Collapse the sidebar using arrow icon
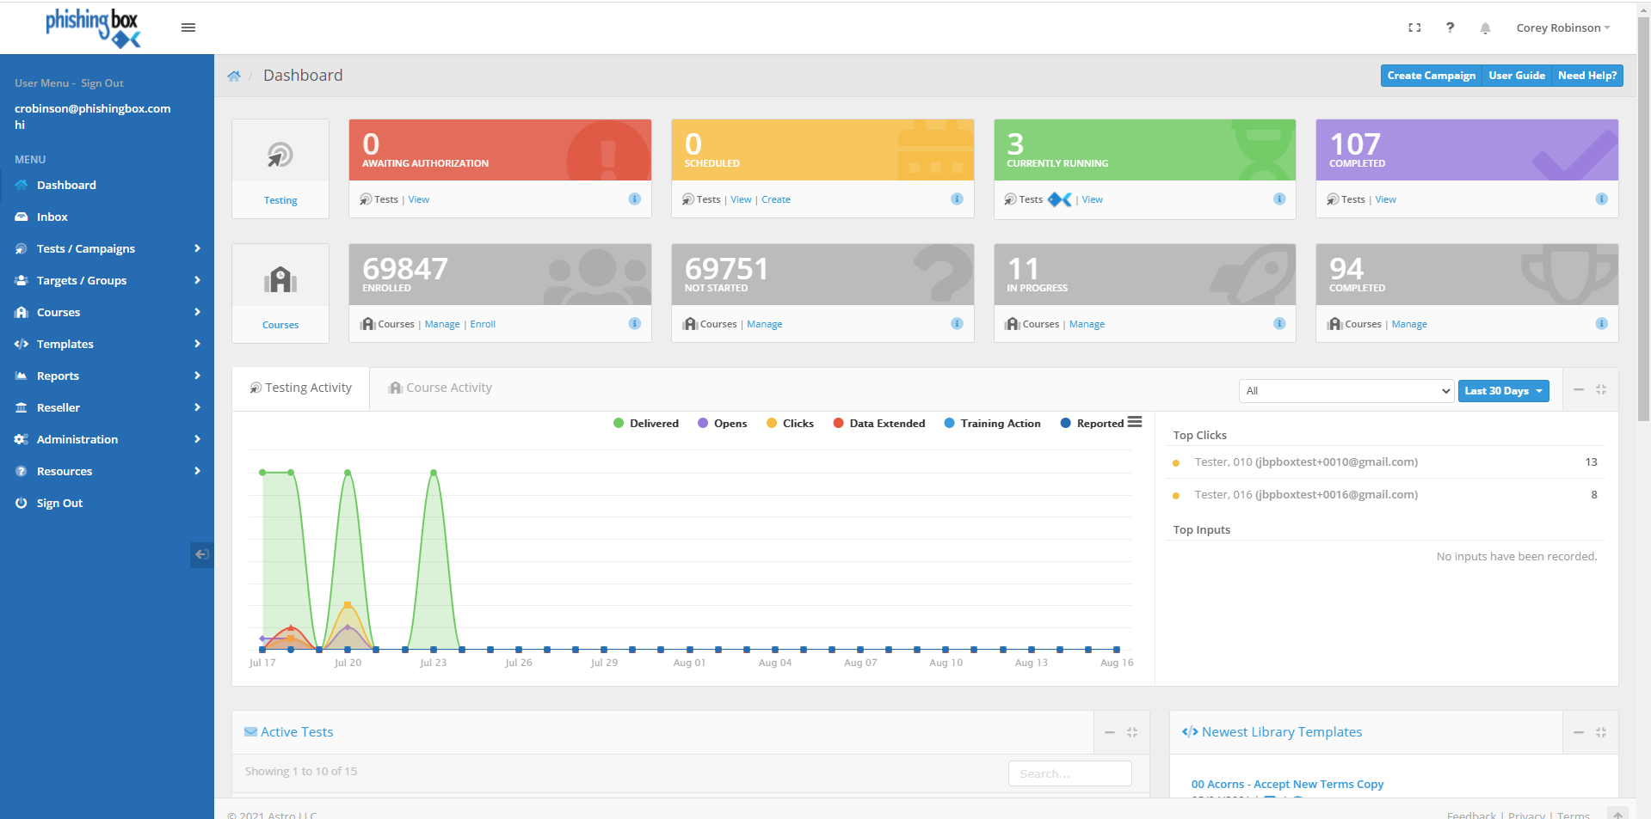This screenshot has width=1651, height=819. [x=201, y=554]
